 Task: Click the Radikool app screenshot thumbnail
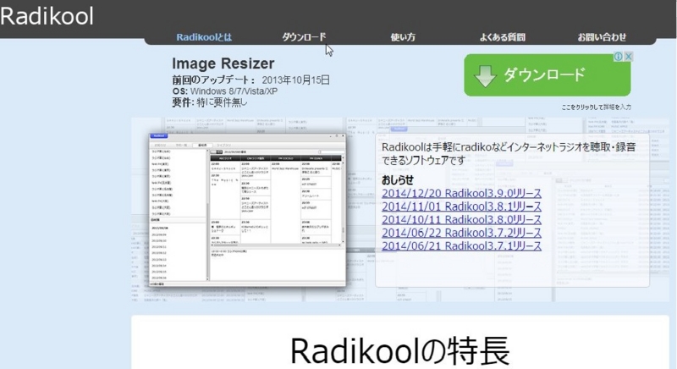point(247,209)
